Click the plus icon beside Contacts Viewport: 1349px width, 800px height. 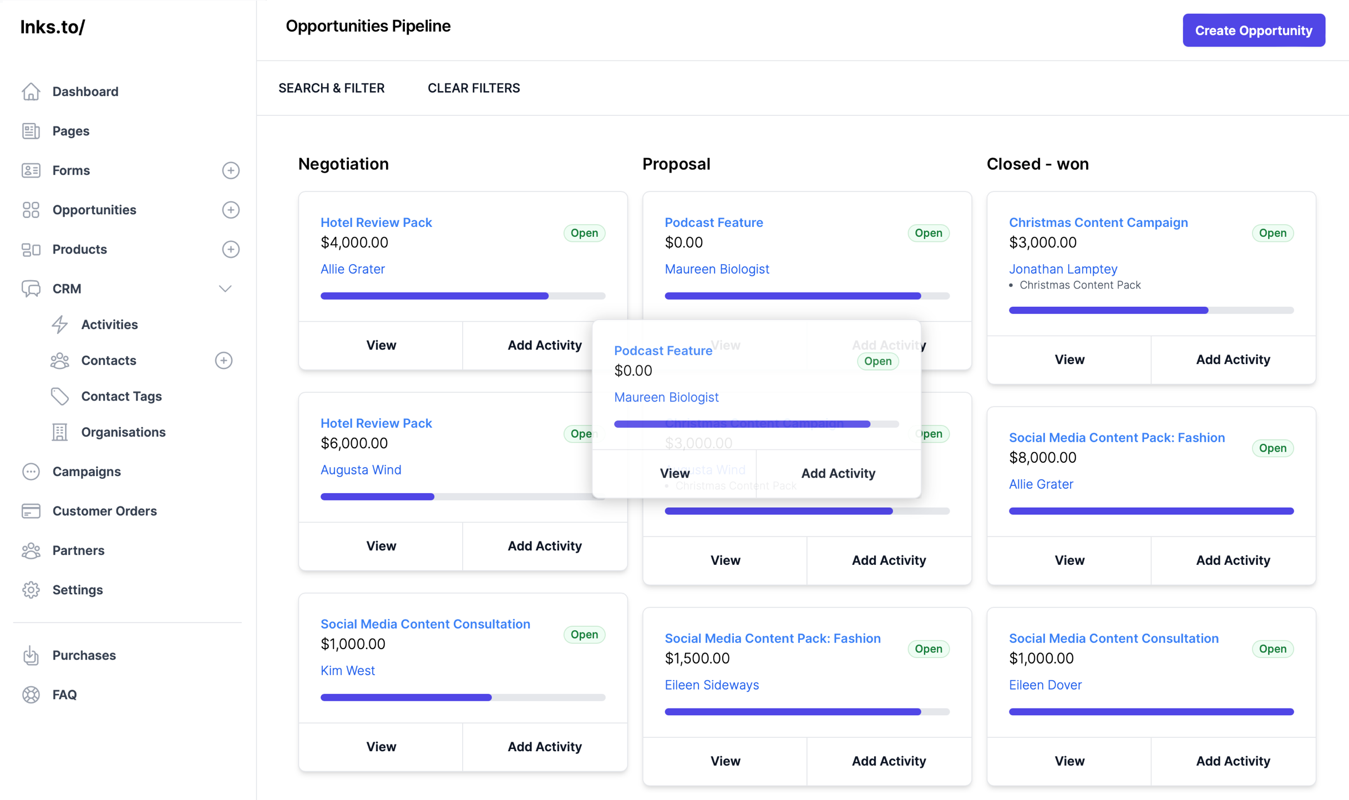tap(224, 360)
